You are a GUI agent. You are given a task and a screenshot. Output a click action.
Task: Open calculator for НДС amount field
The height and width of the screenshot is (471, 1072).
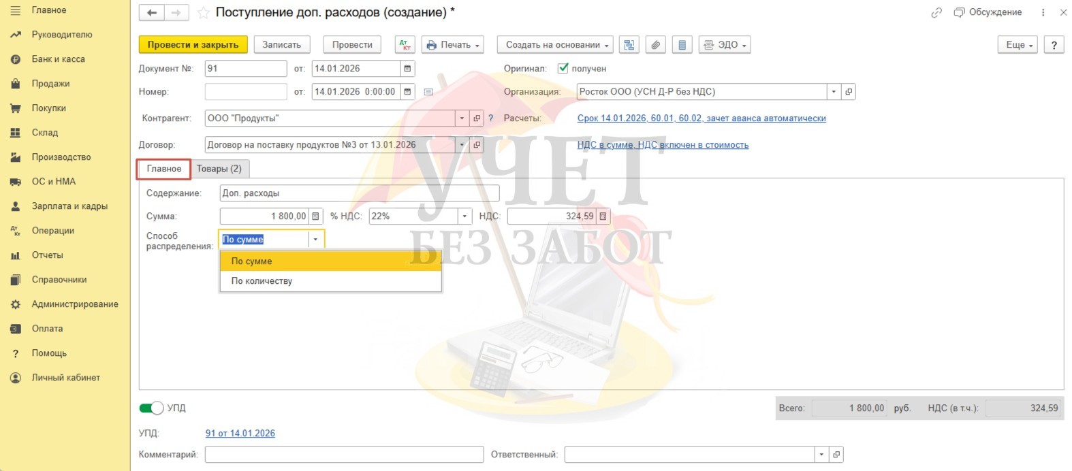coord(603,216)
